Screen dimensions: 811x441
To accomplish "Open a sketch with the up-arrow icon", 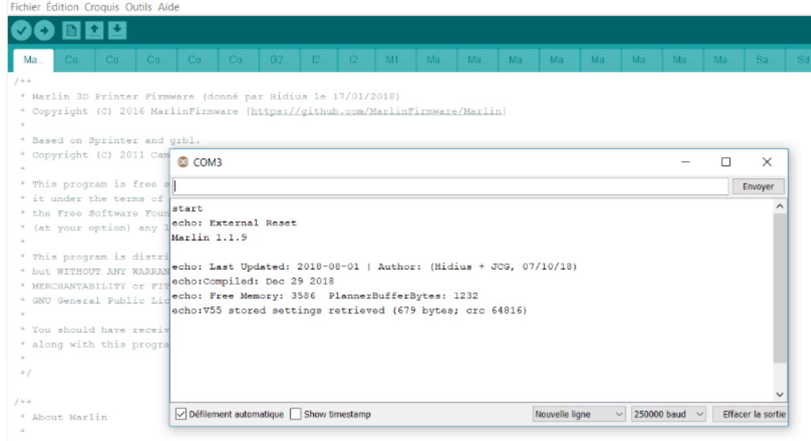I will [x=94, y=30].
